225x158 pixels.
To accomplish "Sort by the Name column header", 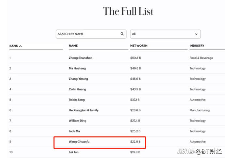I will [73, 46].
